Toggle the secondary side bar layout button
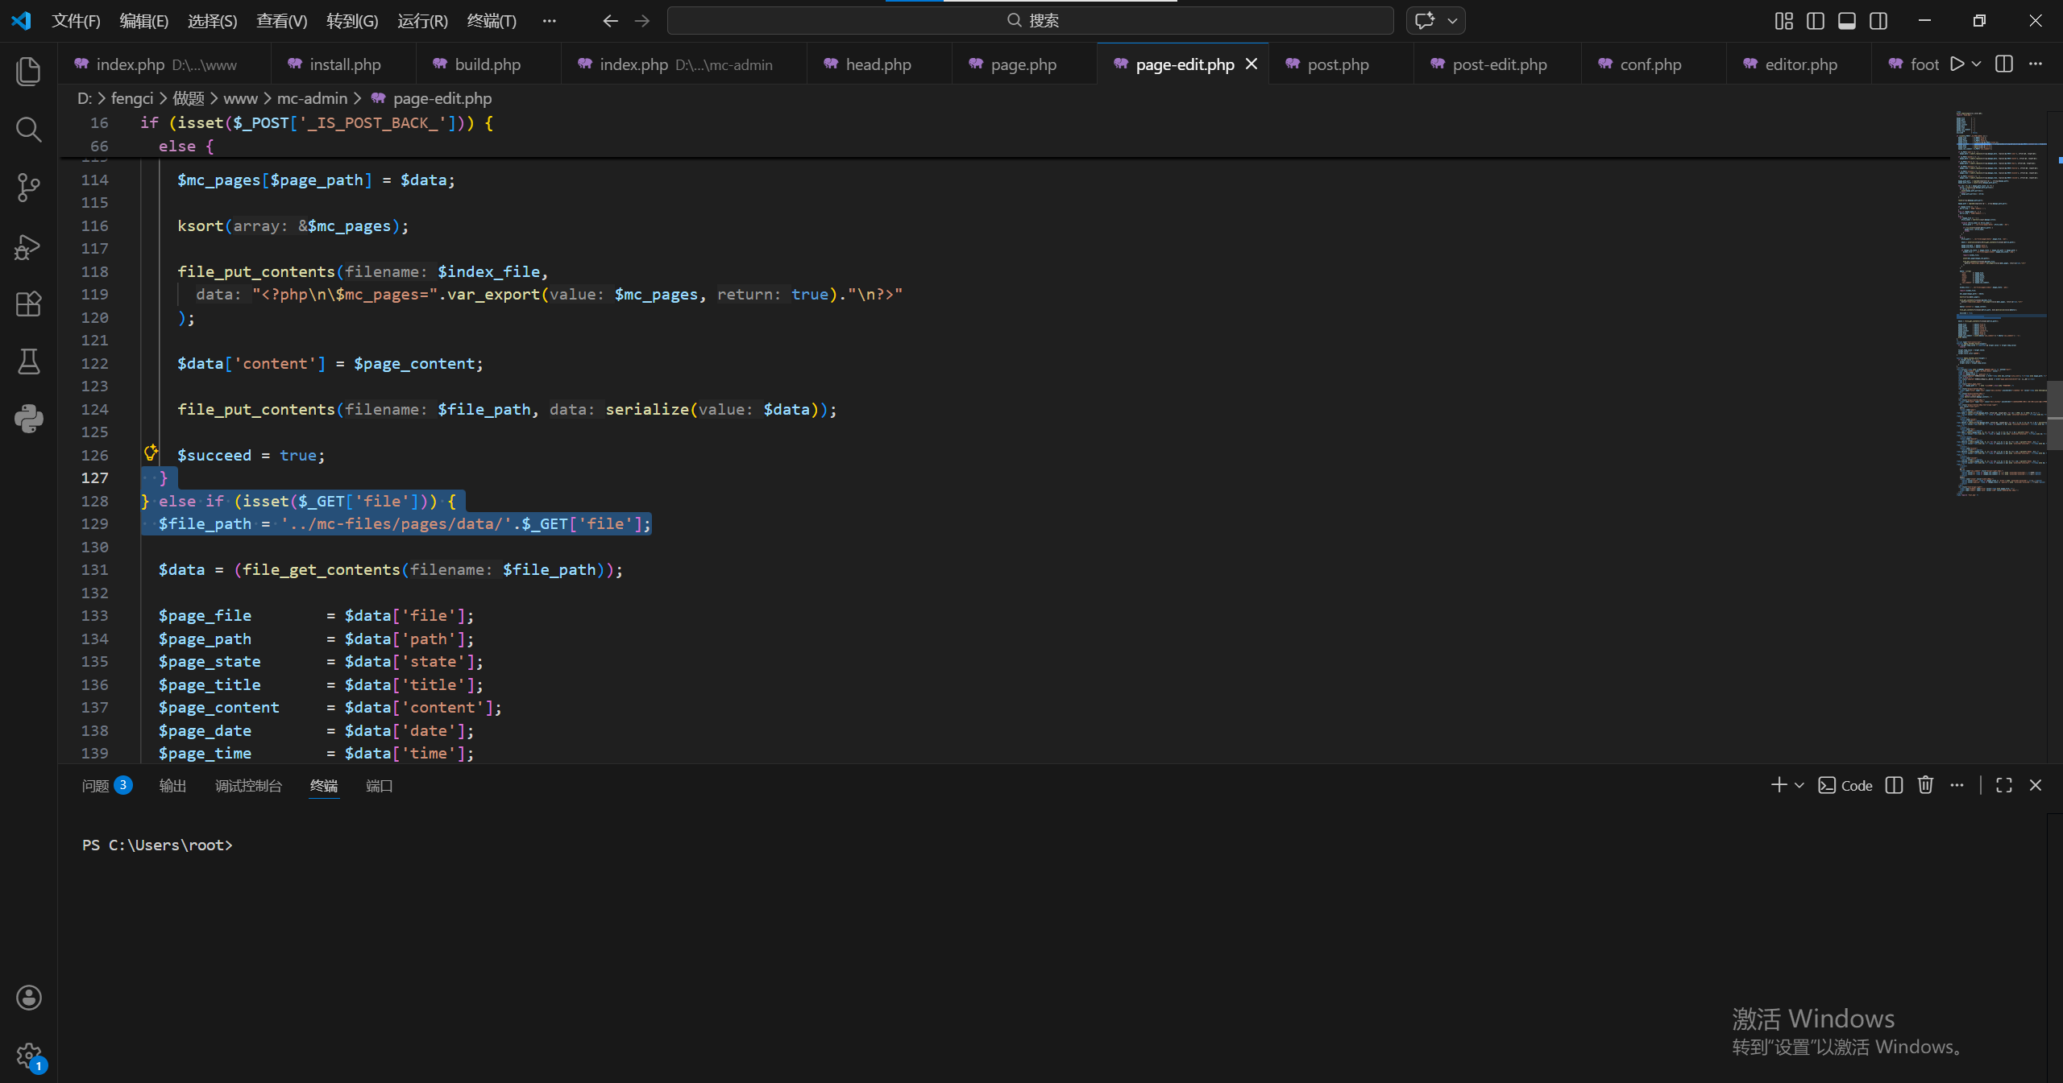 click(1878, 21)
